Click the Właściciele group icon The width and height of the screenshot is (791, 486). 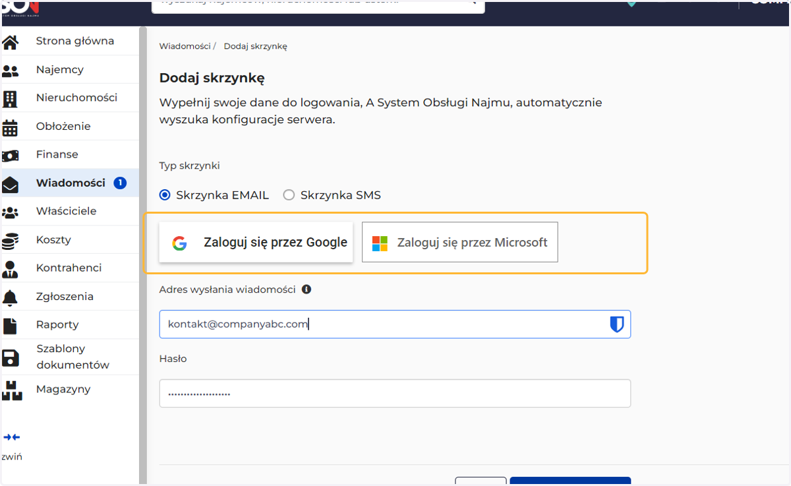point(10,212)
